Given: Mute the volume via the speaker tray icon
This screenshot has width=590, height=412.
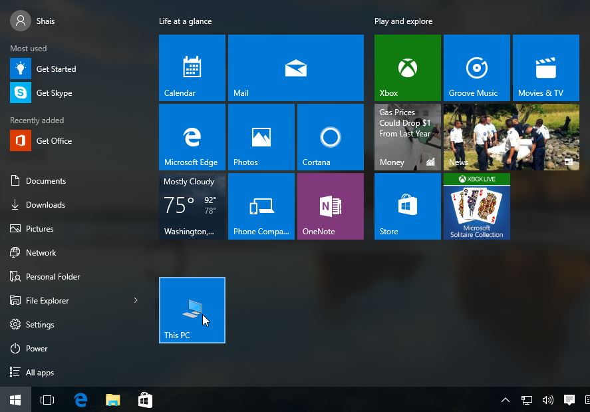Looking at the screenshot, I should pyautogui.click(x=547, y=399).
